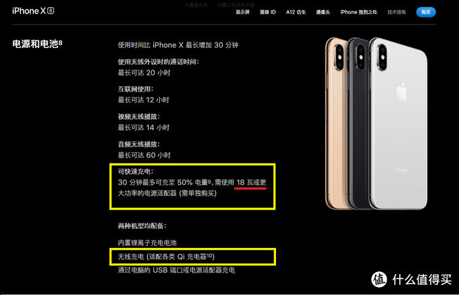Click the gold iPhone's rear camera
Viewport: 459px width, 295px height.
339,57
